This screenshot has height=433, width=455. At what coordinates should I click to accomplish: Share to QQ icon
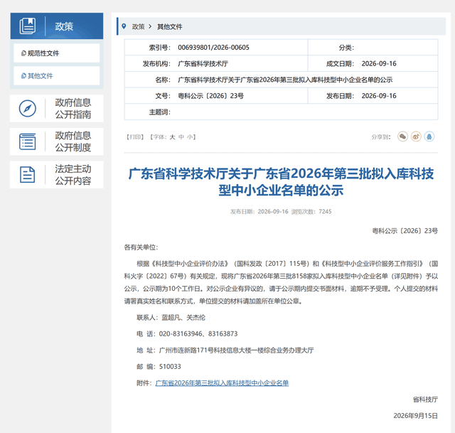point(429,137)
